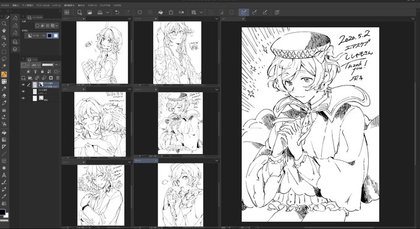Screen dimensions: 420x229
Task: Toggle the Lock Layer padlock icon
Action: [x=43, y=71]
